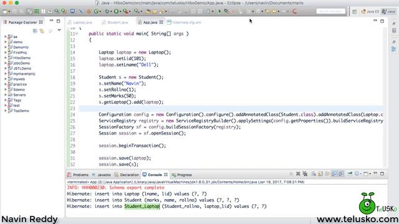Viewport: 399px width, 224px height.
Task: Toggle the green list icon in the main toolbar
Action: tap(37, 11)
